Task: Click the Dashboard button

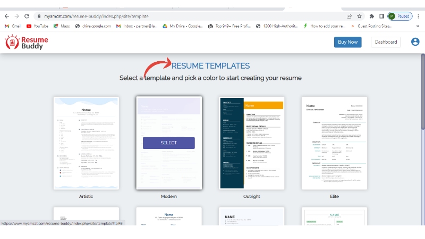Action: (x=386, y=42)
